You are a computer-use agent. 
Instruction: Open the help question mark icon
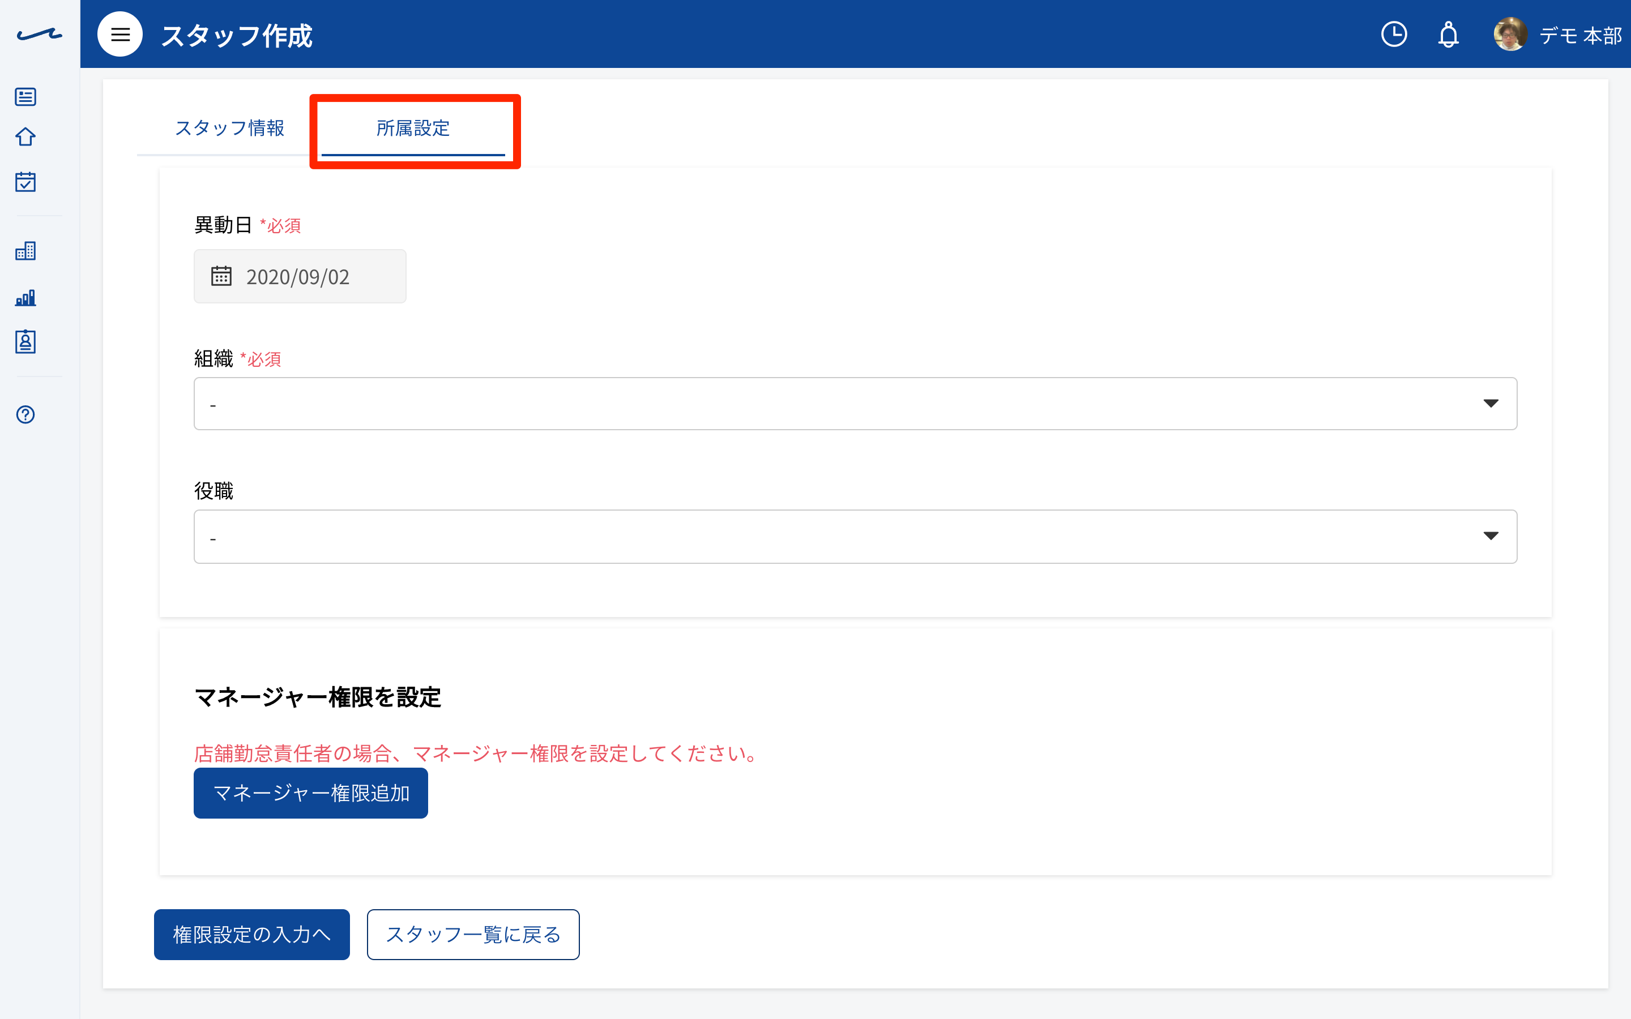coord(25,414)
